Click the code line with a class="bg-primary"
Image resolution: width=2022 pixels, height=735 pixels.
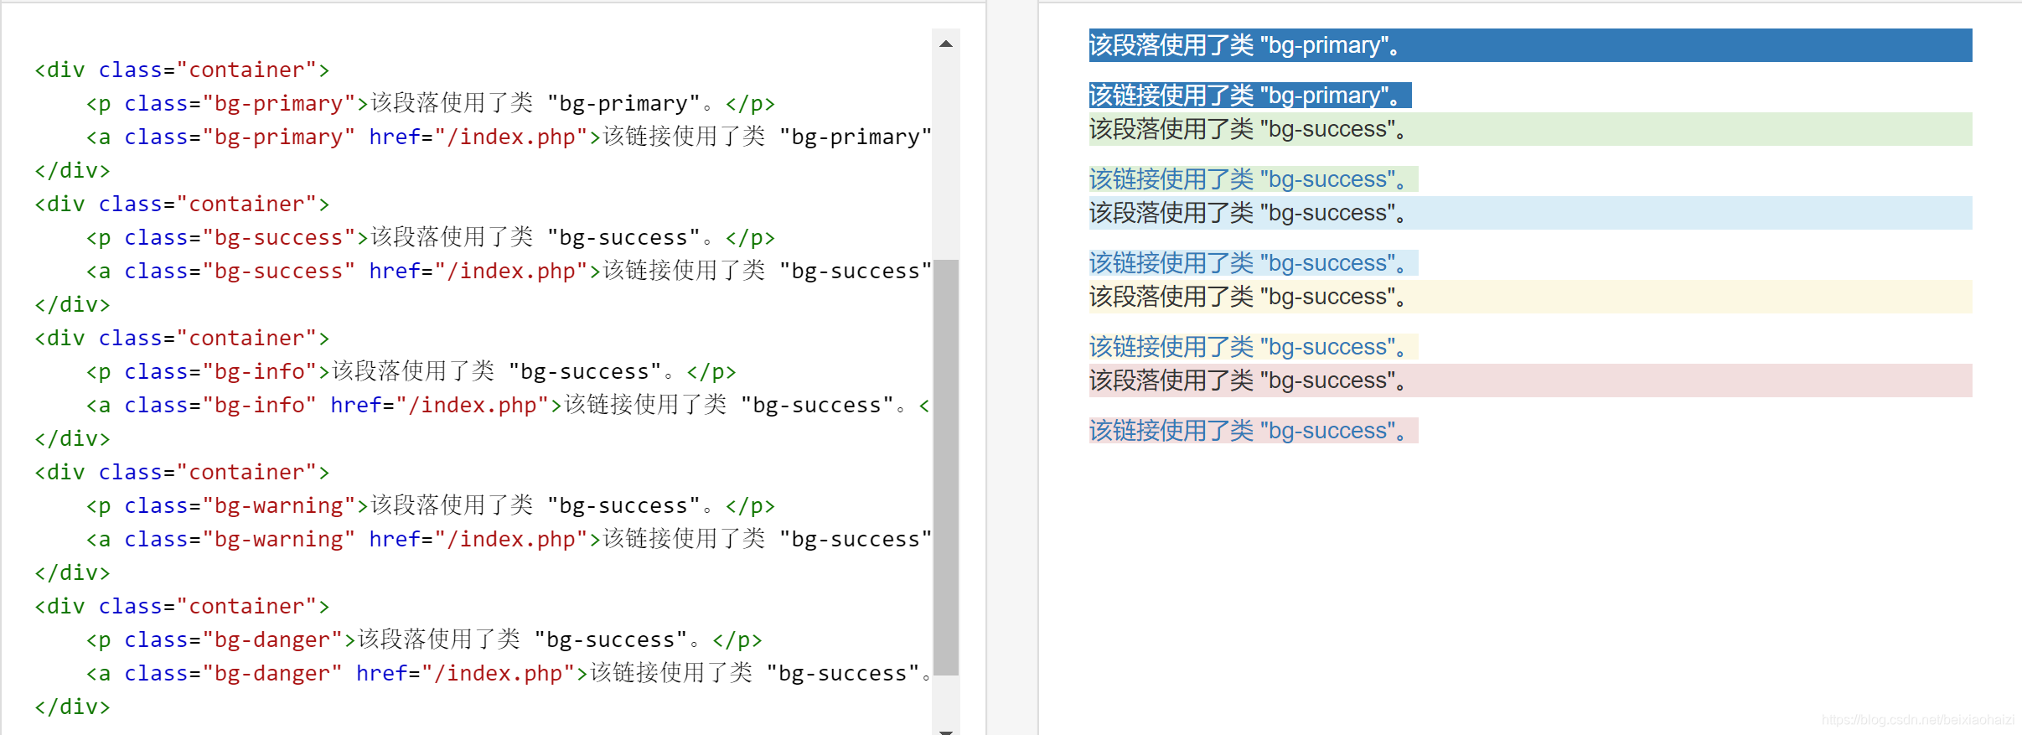click(x=509, y=137)
